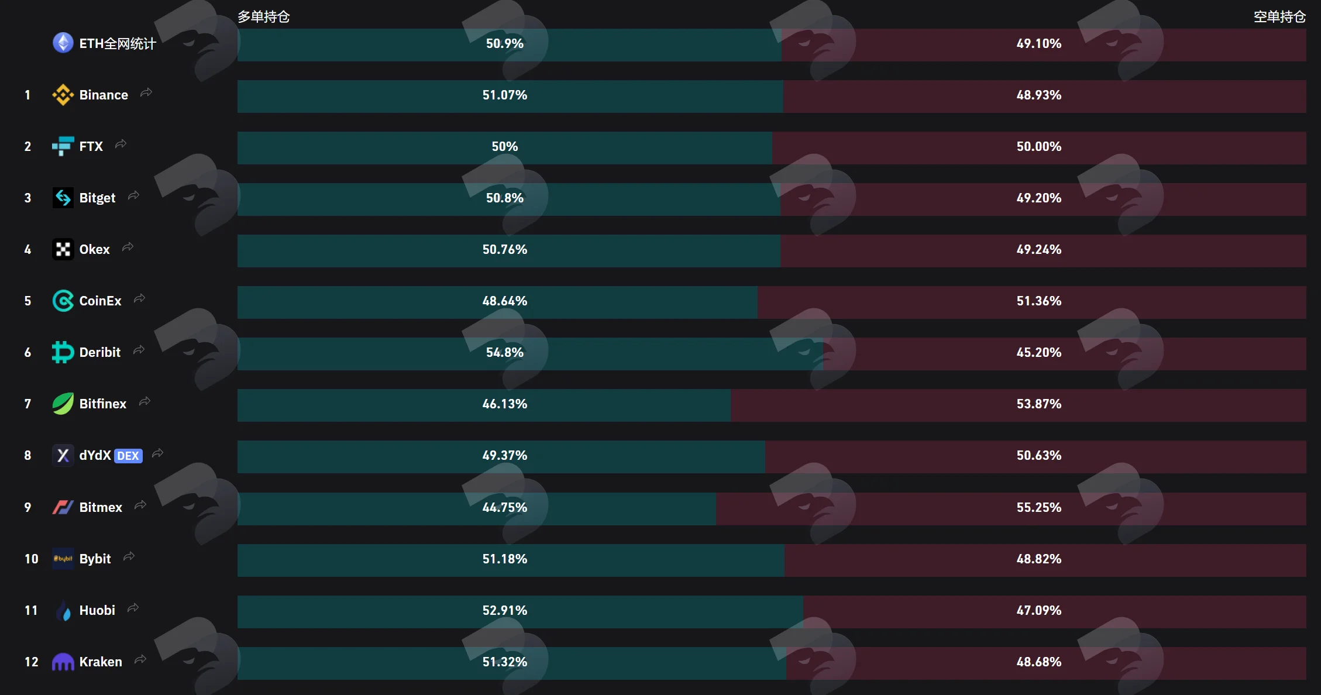Select the Kraken logo icon
1321x695 pixels.
(x=63, y=662)
